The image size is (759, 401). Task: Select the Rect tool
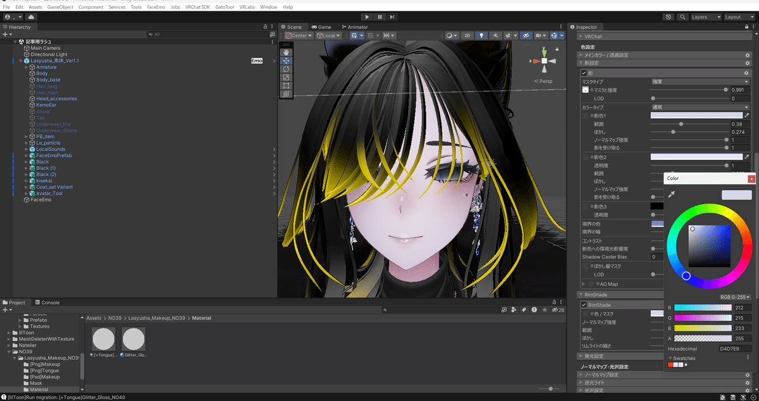287,85
